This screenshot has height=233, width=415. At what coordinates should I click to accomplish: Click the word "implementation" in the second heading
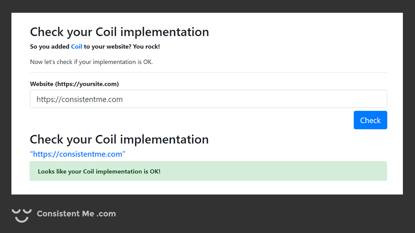164,139
